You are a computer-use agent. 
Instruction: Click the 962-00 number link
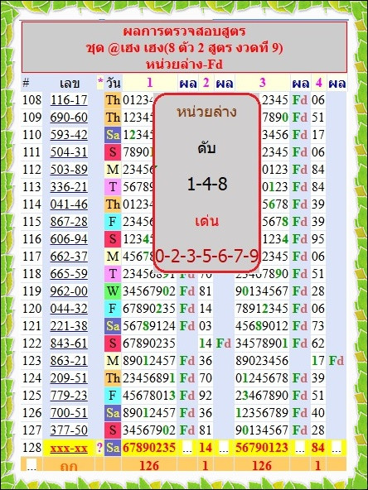click(69, 291)
